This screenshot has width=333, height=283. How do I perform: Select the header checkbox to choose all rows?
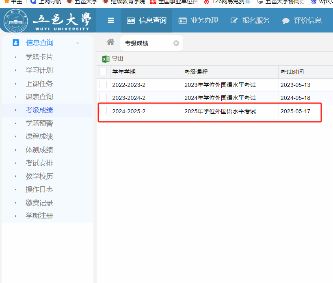[x=104, y=72]
